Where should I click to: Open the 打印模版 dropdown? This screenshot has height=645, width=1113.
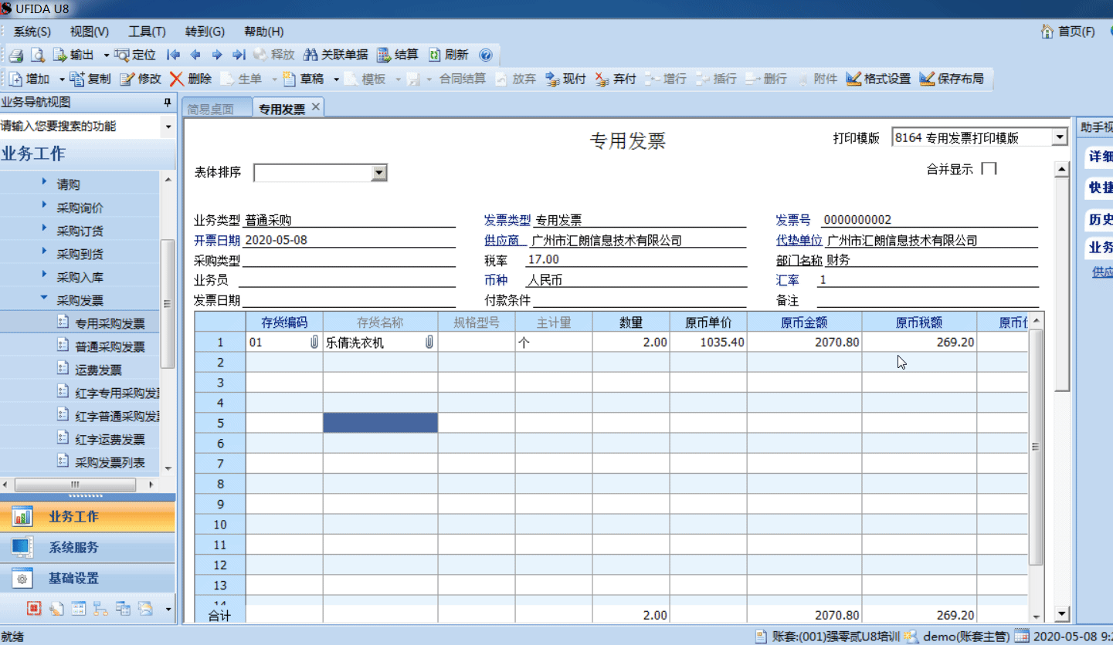[1059, 138]
